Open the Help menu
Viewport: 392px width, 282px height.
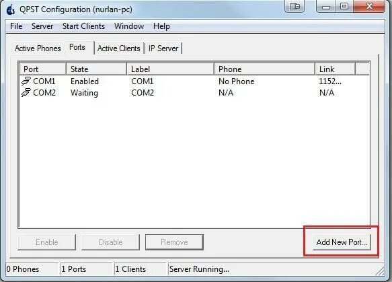coord(161,26)
